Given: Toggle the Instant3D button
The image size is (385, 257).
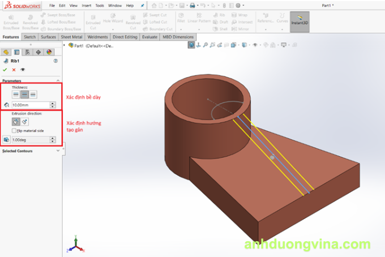Looking at the screenshot, I should (299, 22).
